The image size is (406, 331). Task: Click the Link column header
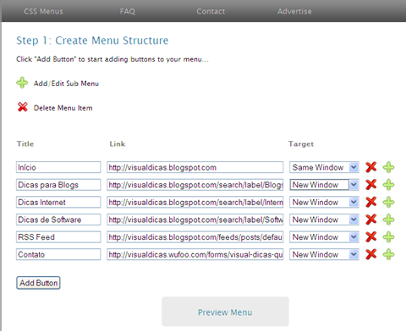(x=118, y=144)
